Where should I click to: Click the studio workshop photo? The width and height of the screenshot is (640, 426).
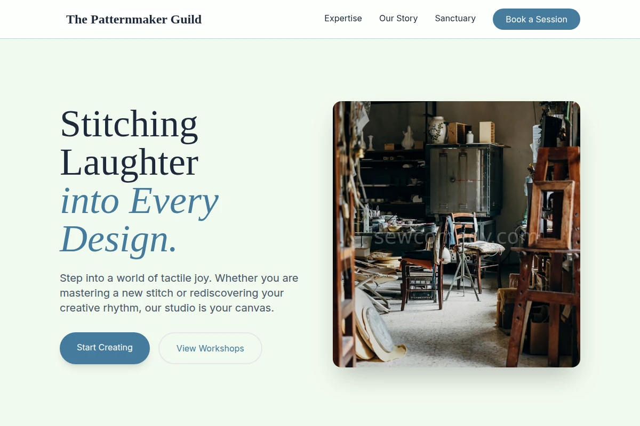pyautogui.click(x=457, y=234)
